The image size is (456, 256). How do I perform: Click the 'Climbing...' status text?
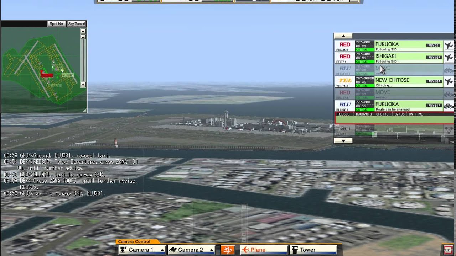384,86
